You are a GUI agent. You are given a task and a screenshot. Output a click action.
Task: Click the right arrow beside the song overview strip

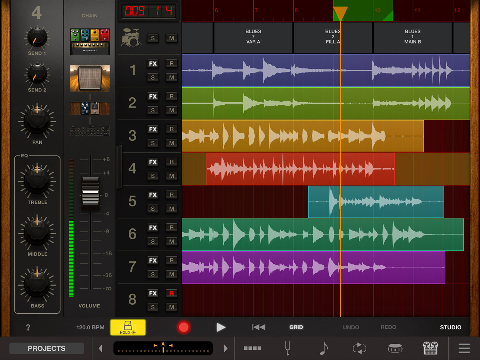pyautogui.click(x=226, y=348)
